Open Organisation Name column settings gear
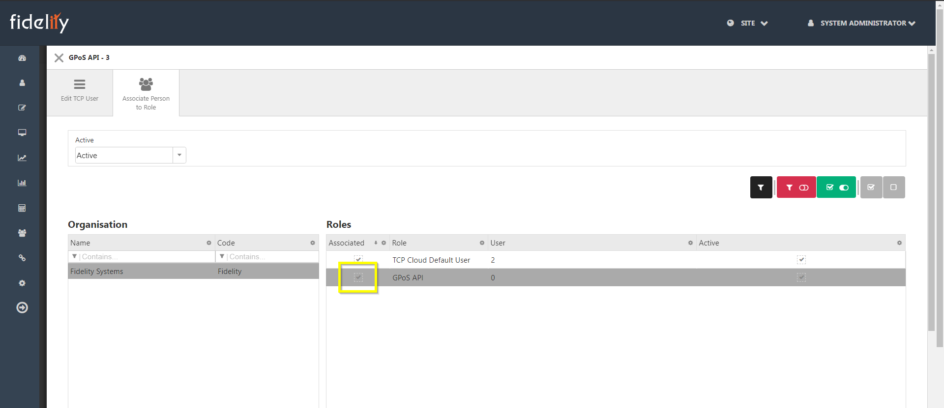Viewport: 944px width, 408px height. (x=209, y=243)
